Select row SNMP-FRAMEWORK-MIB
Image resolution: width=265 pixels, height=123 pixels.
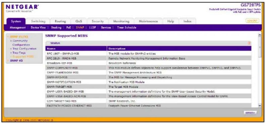(148, 73)
